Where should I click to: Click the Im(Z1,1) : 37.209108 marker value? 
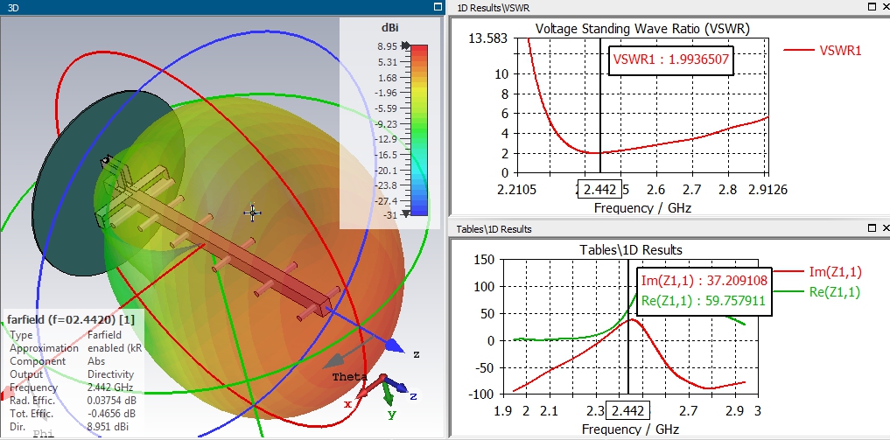tap(704, 281)
